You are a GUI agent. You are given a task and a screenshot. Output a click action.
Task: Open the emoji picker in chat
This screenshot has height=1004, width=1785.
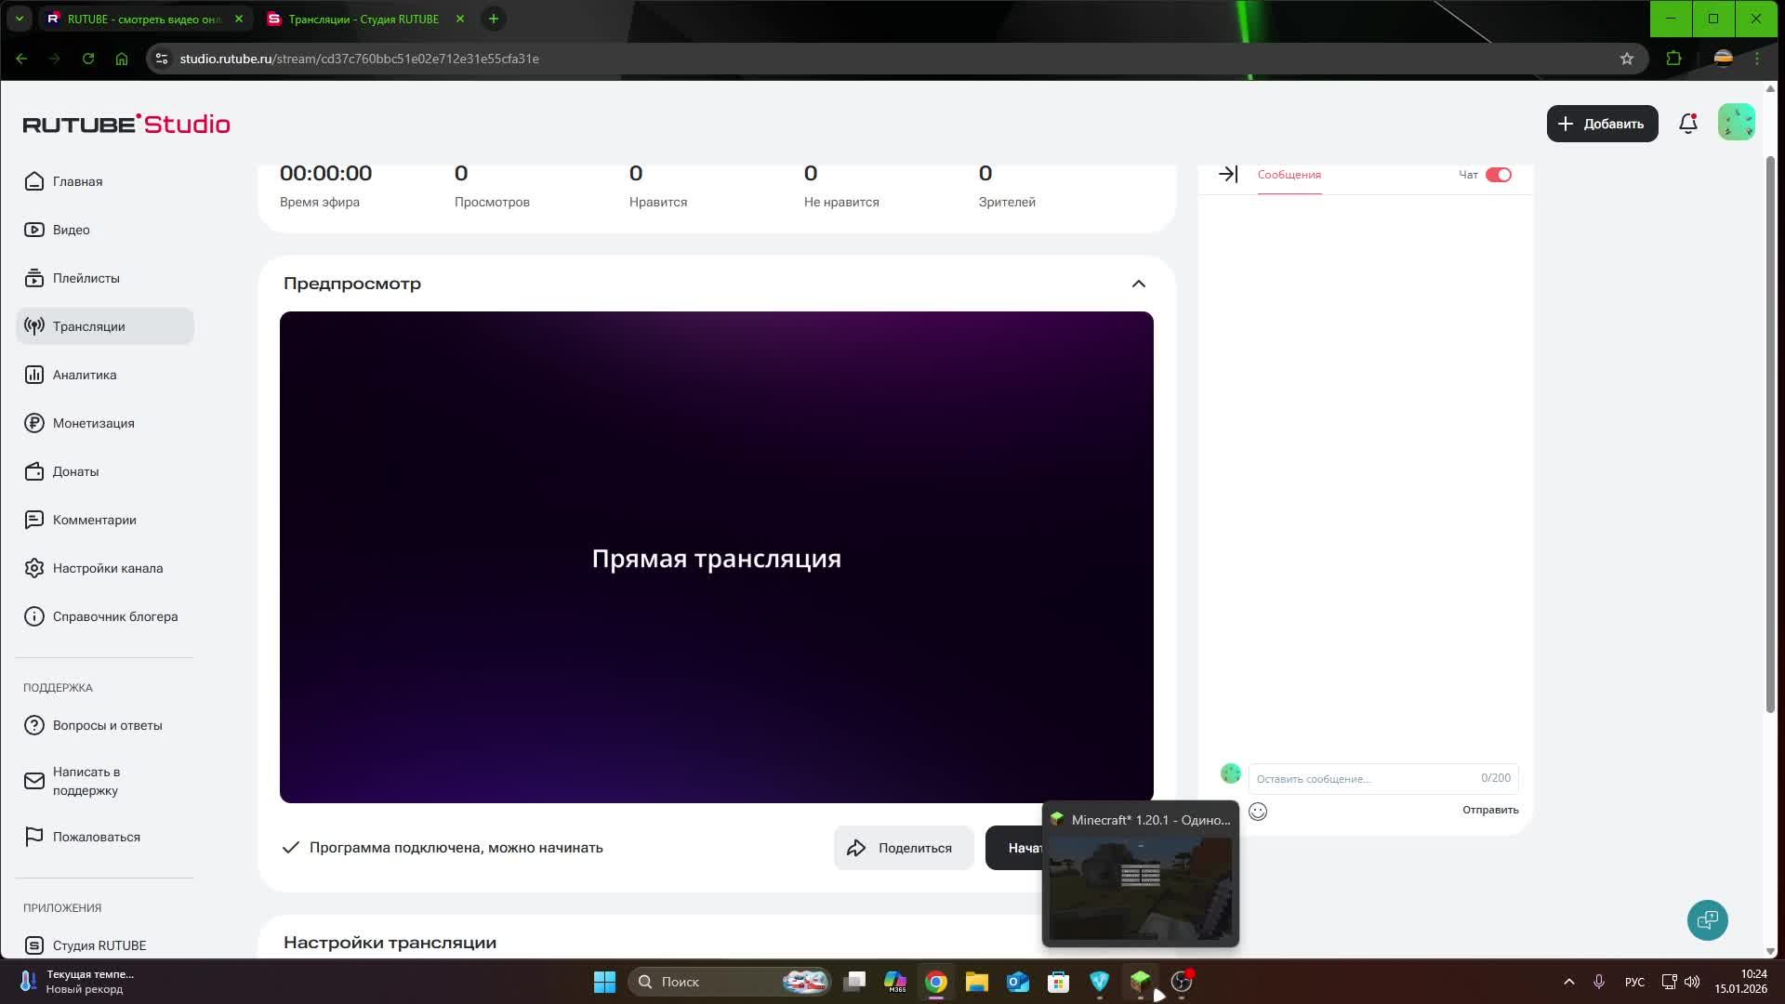coord(1257,812)
